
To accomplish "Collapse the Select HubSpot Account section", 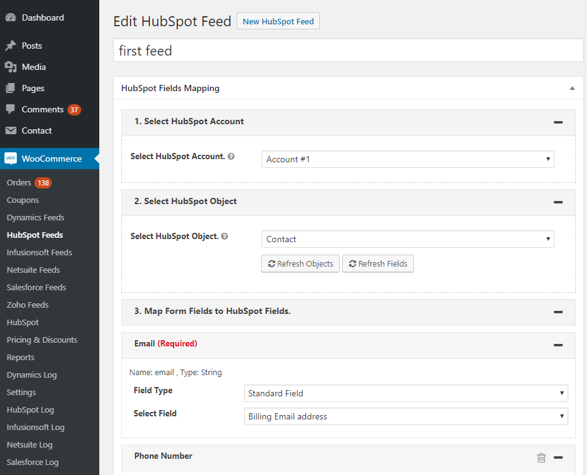I will pyautogui.click(x=558, y=122).
